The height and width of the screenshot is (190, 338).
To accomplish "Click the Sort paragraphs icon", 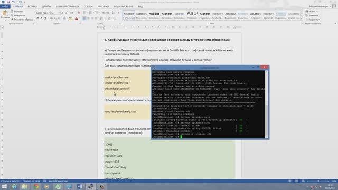I will [113, 13].
